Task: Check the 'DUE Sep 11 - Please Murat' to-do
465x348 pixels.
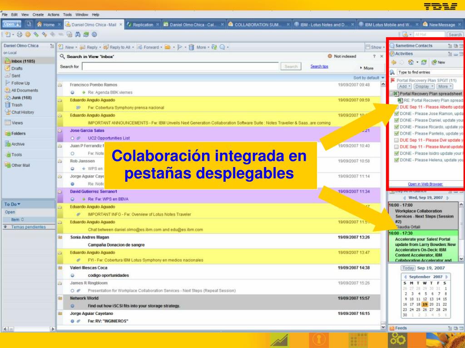Action: [396, 147]
